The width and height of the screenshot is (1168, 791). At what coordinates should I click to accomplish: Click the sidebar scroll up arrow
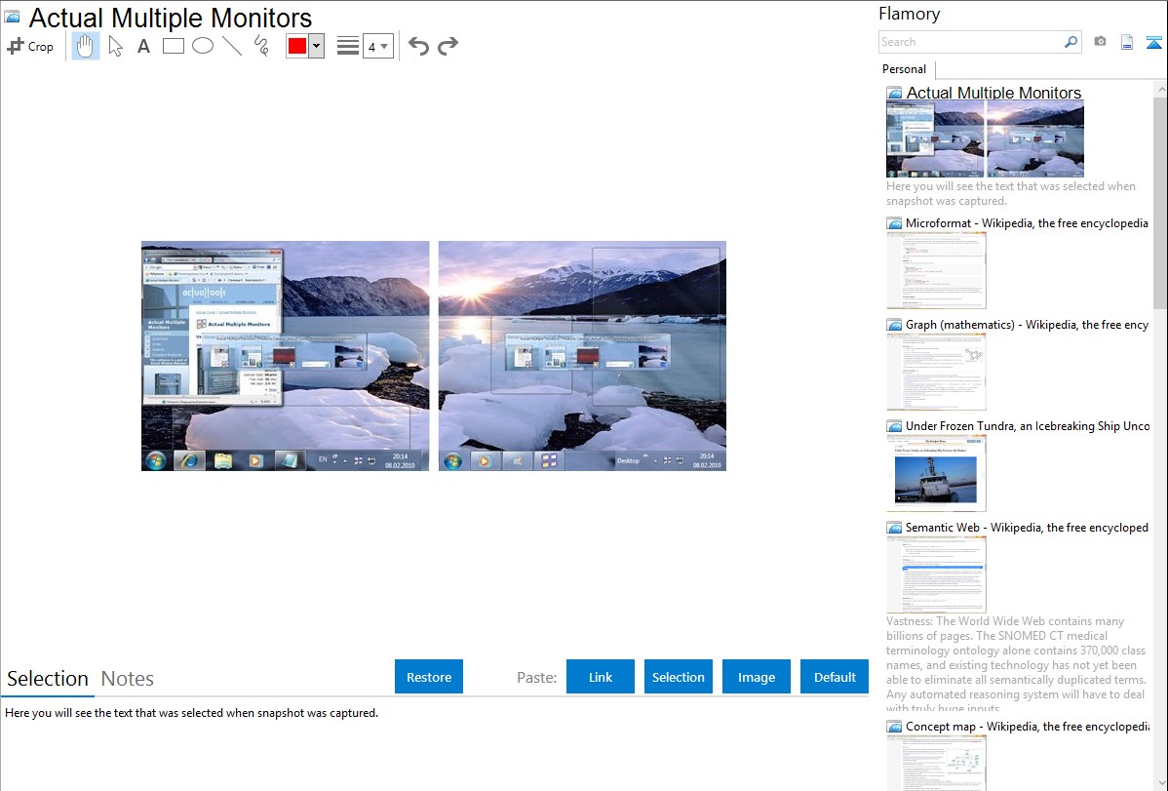(x=1160, y=89)
